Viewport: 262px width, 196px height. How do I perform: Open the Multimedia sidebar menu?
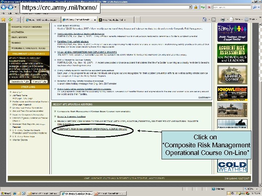(29, 32)
